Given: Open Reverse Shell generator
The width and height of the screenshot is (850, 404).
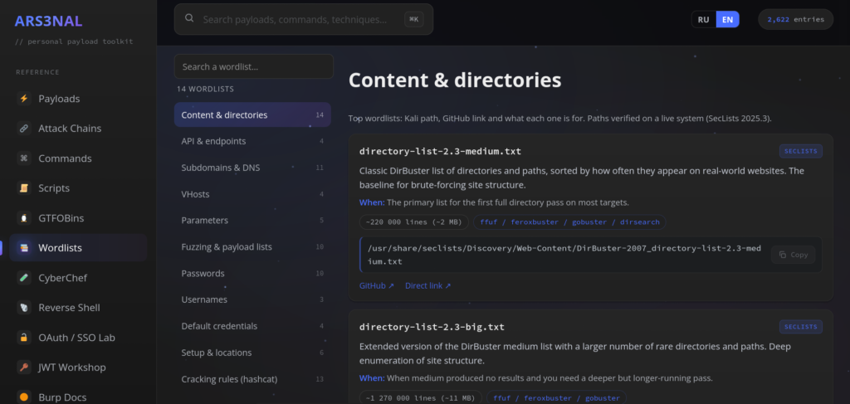Looking at the screenshot, I should [78, 308].
